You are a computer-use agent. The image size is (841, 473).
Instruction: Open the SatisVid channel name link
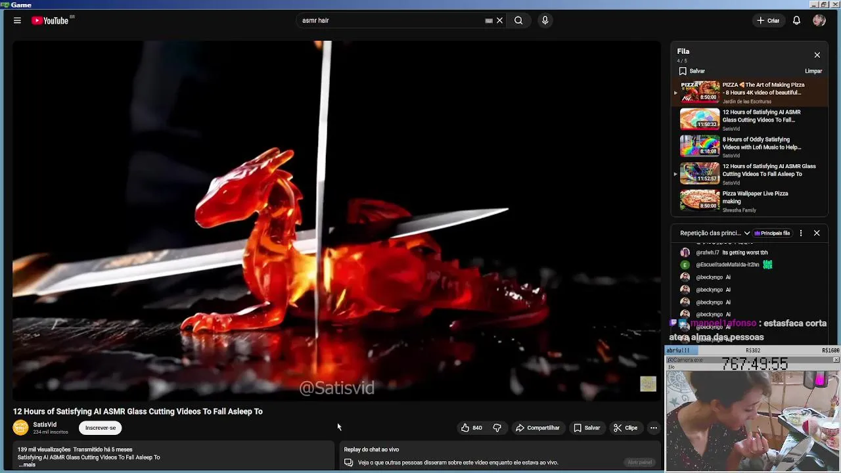pyautogui.click(x=45, y=424)
